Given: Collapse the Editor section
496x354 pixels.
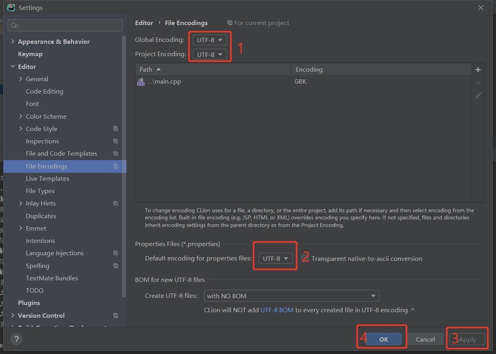Looking at the screenshot, I should coord(13,66).
